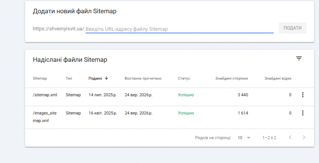Click videos found value in /images_sitemap.xml row
Image resolution: width=319 pixels, height=163 pixels.
[290, 113]
